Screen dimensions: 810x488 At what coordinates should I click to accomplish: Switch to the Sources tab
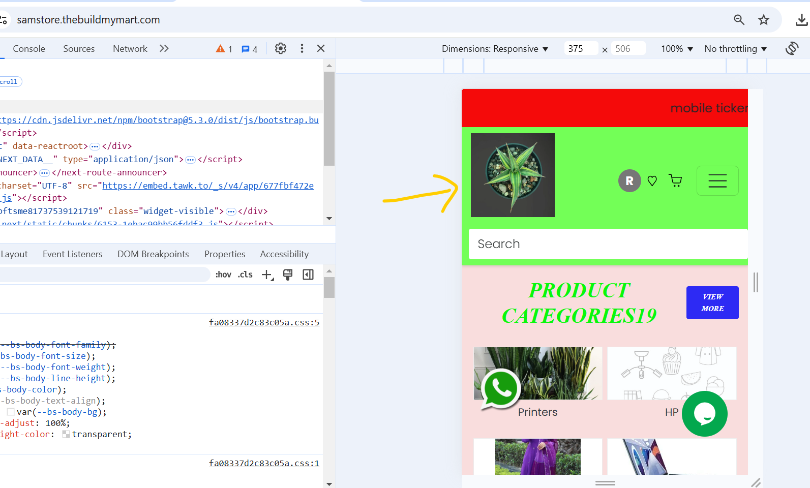[x=79, y=49]
